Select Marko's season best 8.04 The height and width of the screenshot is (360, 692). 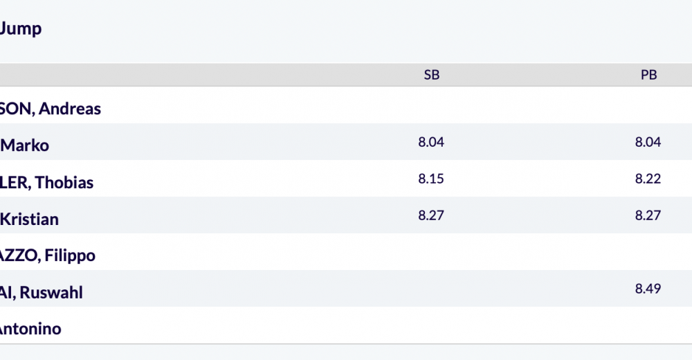point(431,142)
